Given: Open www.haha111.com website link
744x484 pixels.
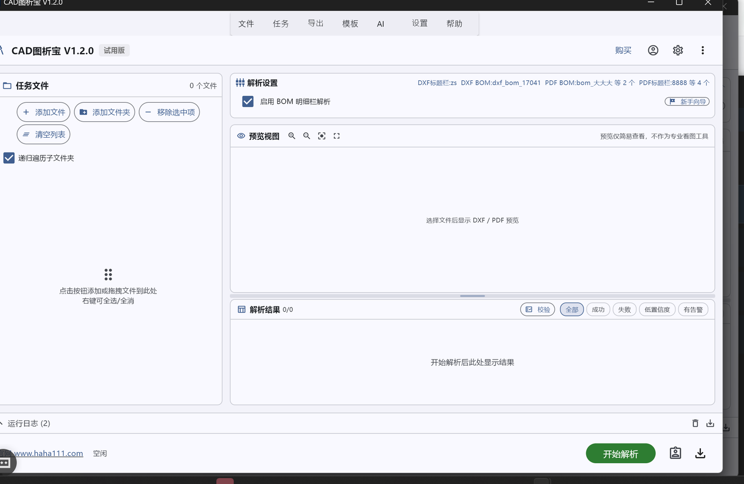Looking at the screenshot, I should pos(48,453).
